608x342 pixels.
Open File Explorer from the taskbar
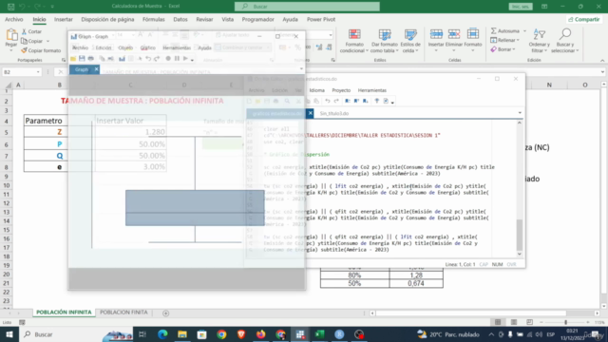click(182, 334)
